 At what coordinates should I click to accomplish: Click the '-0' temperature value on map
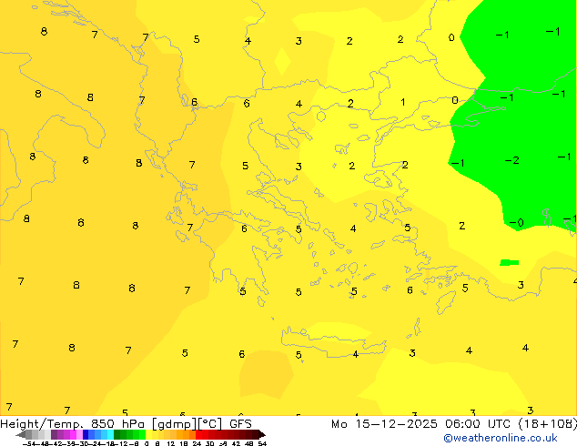pos(517,223)
